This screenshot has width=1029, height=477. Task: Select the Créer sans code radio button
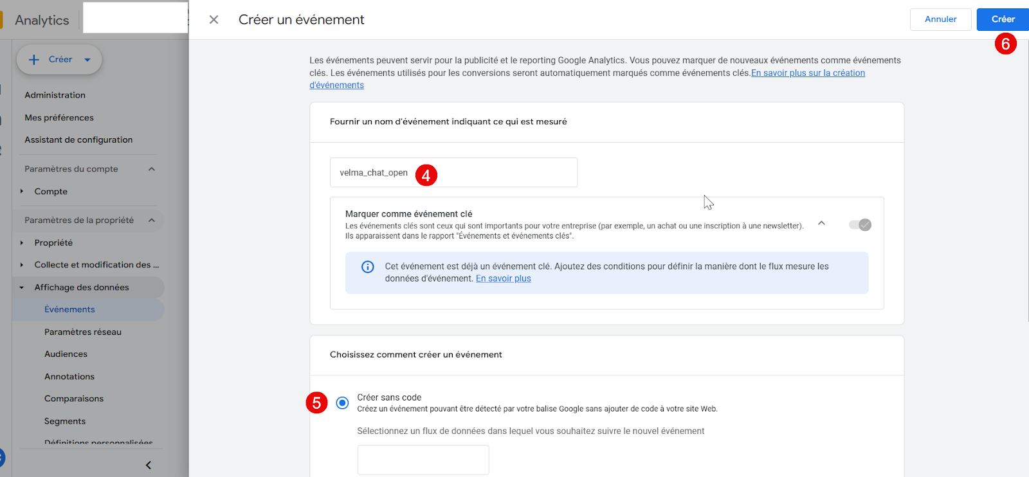(343, 402)
